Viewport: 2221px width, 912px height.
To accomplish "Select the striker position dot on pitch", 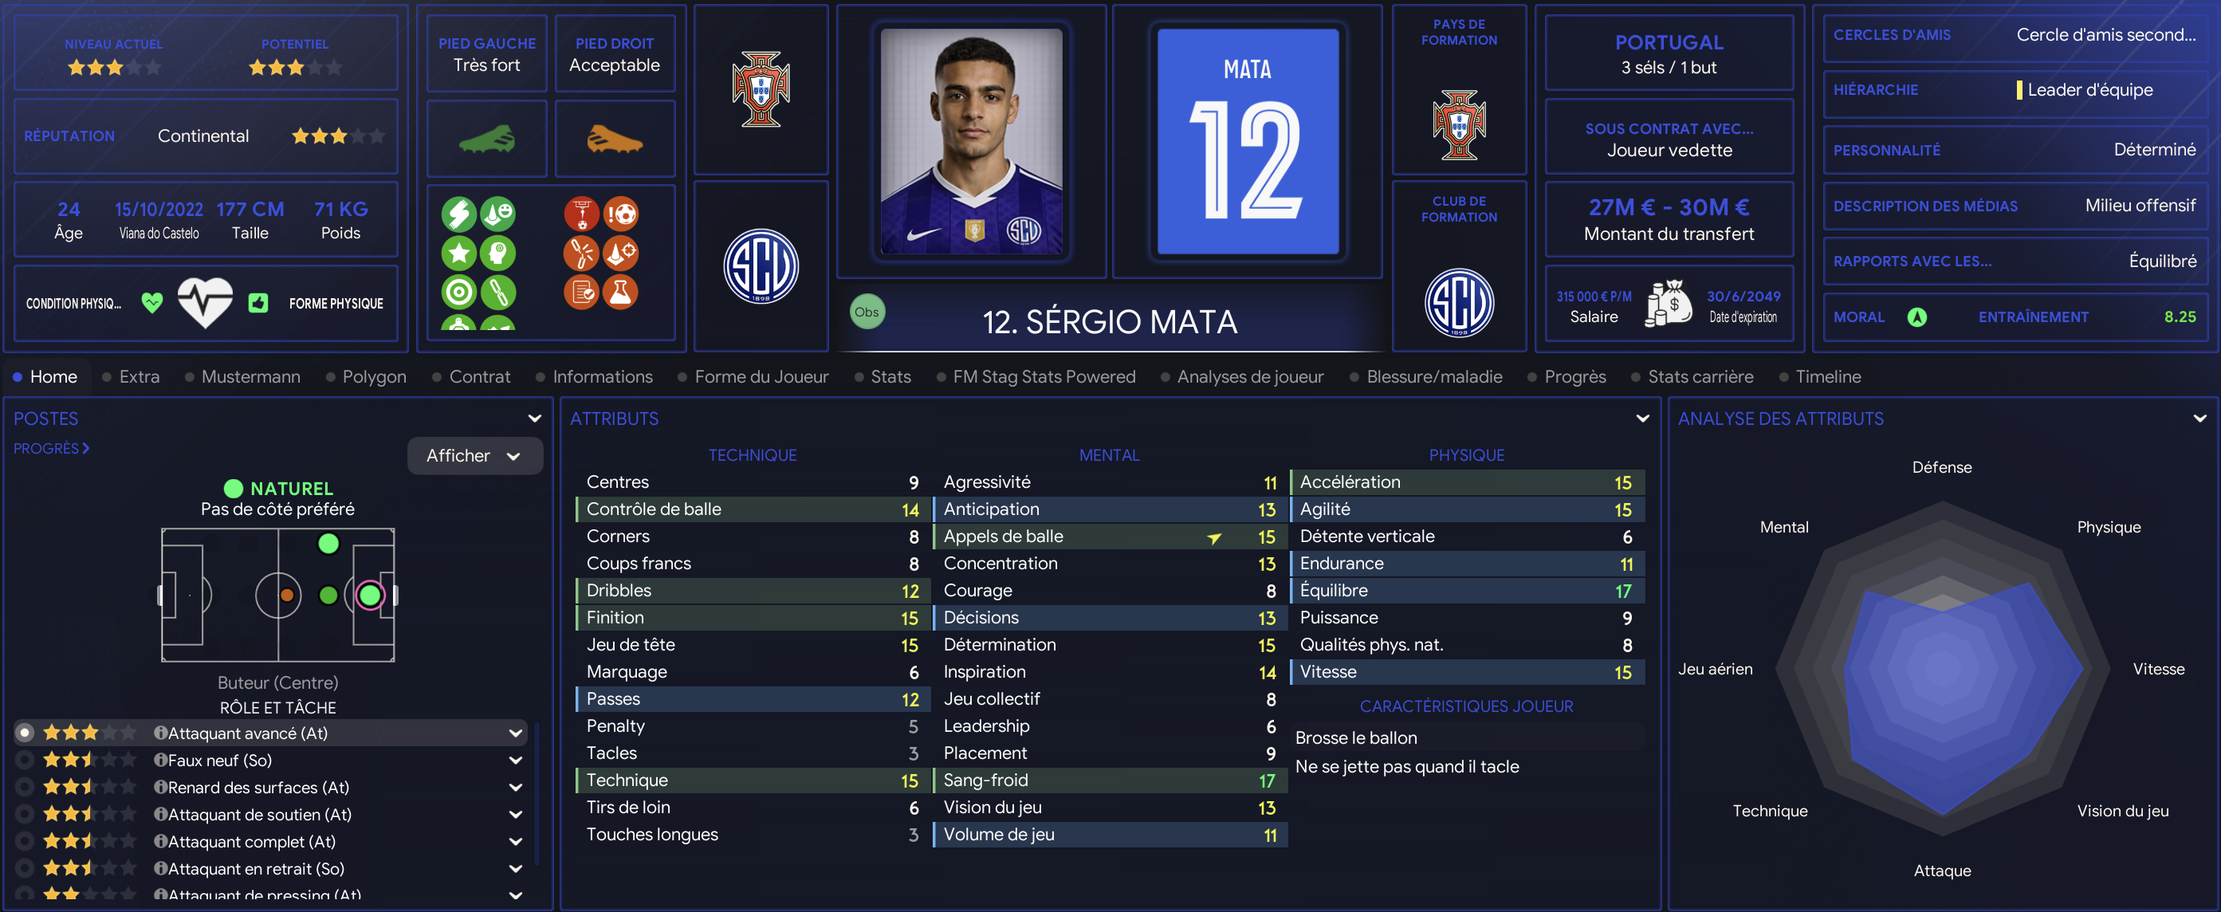I will click(370, 595).
